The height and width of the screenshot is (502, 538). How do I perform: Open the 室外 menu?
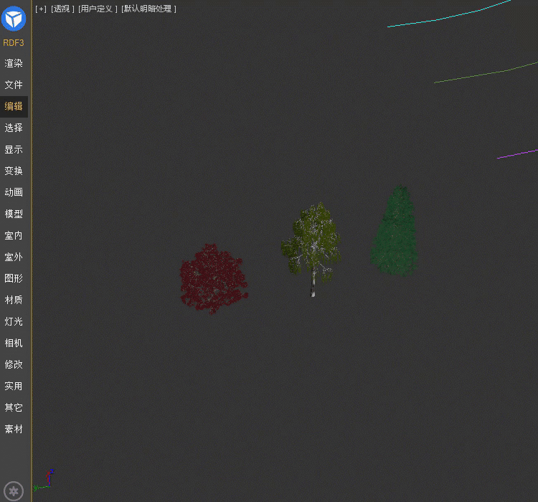pyautogui.click(x=14, y=257)
